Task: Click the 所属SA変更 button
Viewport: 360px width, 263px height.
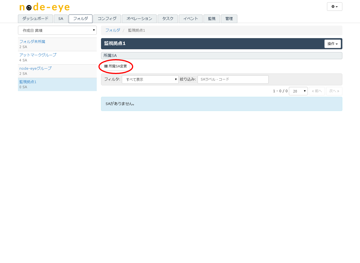Action: [x=116, y=66]
